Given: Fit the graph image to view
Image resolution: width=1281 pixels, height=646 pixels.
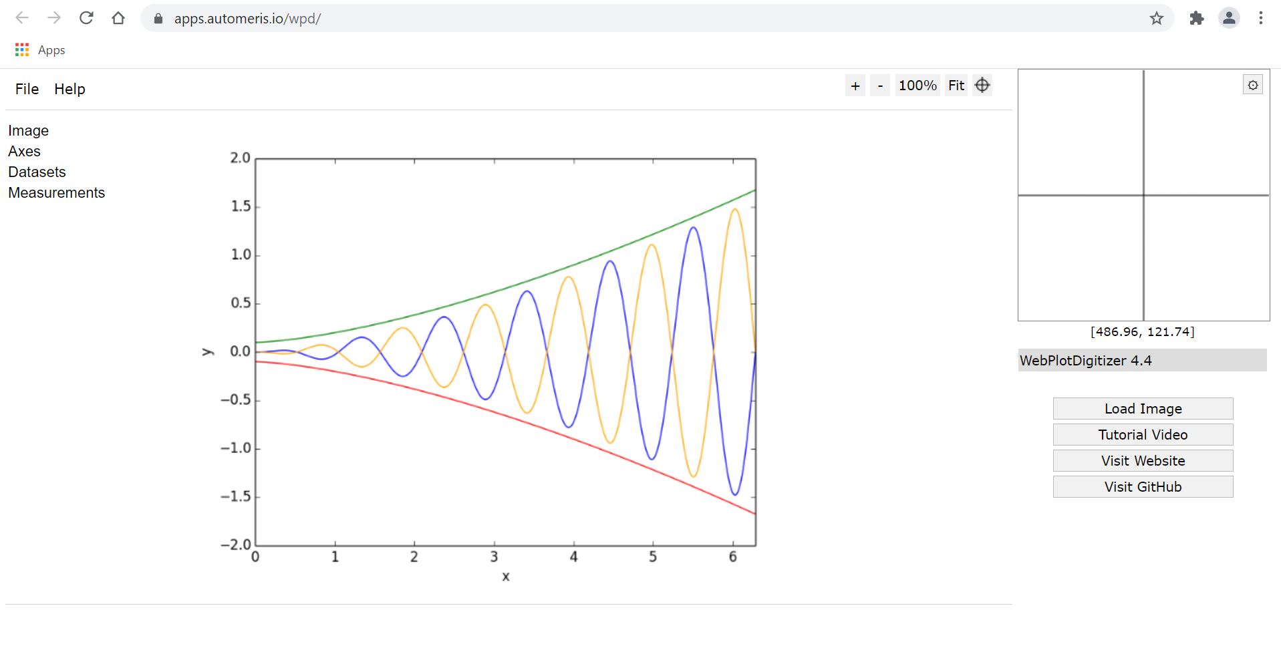Looking at the screenshot, I should 956,86.
